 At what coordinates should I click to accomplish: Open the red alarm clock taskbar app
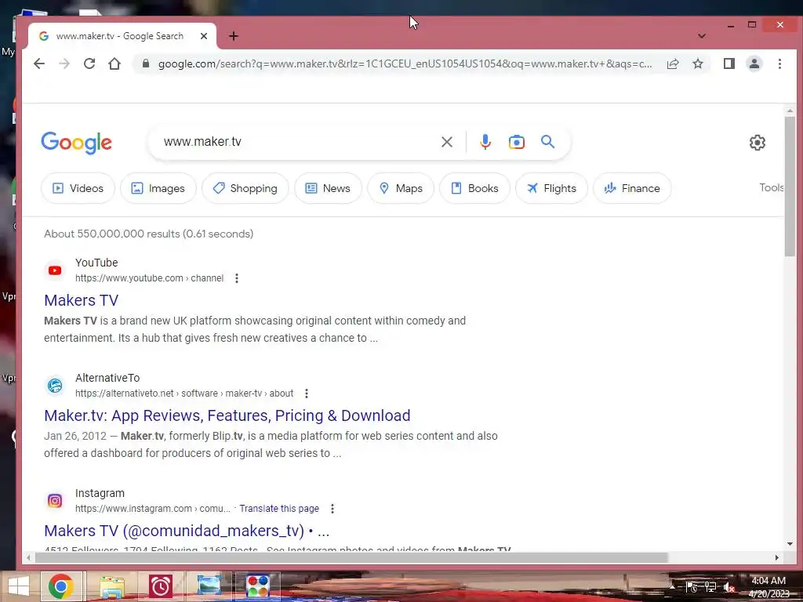tap(160, 586)
